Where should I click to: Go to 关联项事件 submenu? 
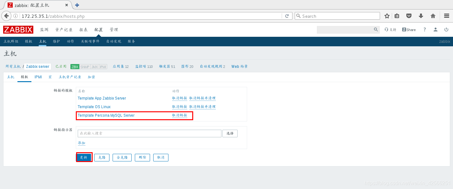[x=90, y=41]
